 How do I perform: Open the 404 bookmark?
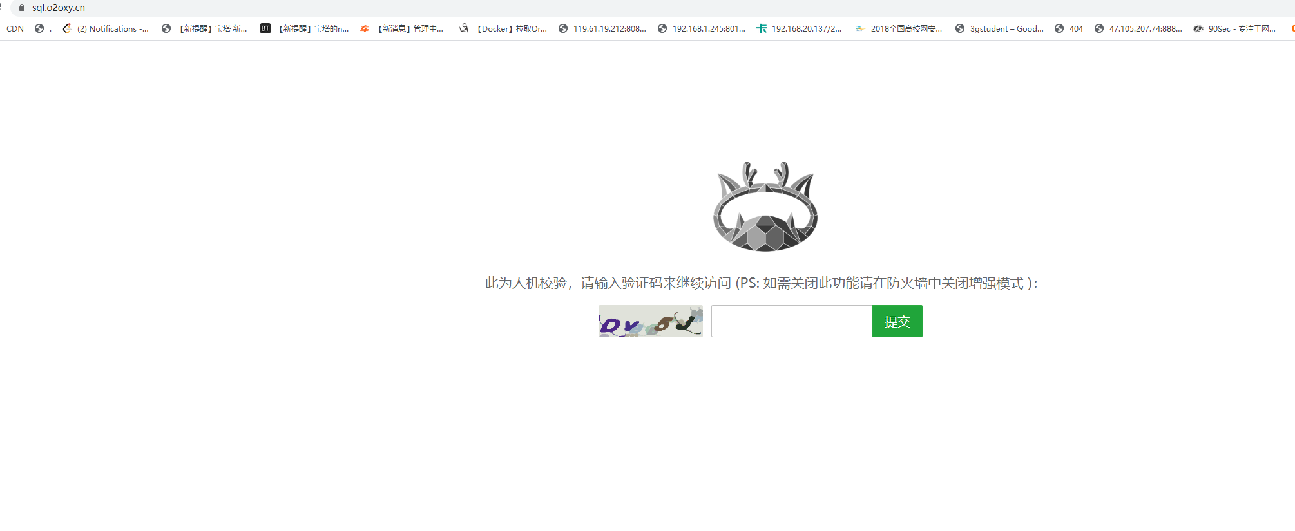pos(1069,28)
